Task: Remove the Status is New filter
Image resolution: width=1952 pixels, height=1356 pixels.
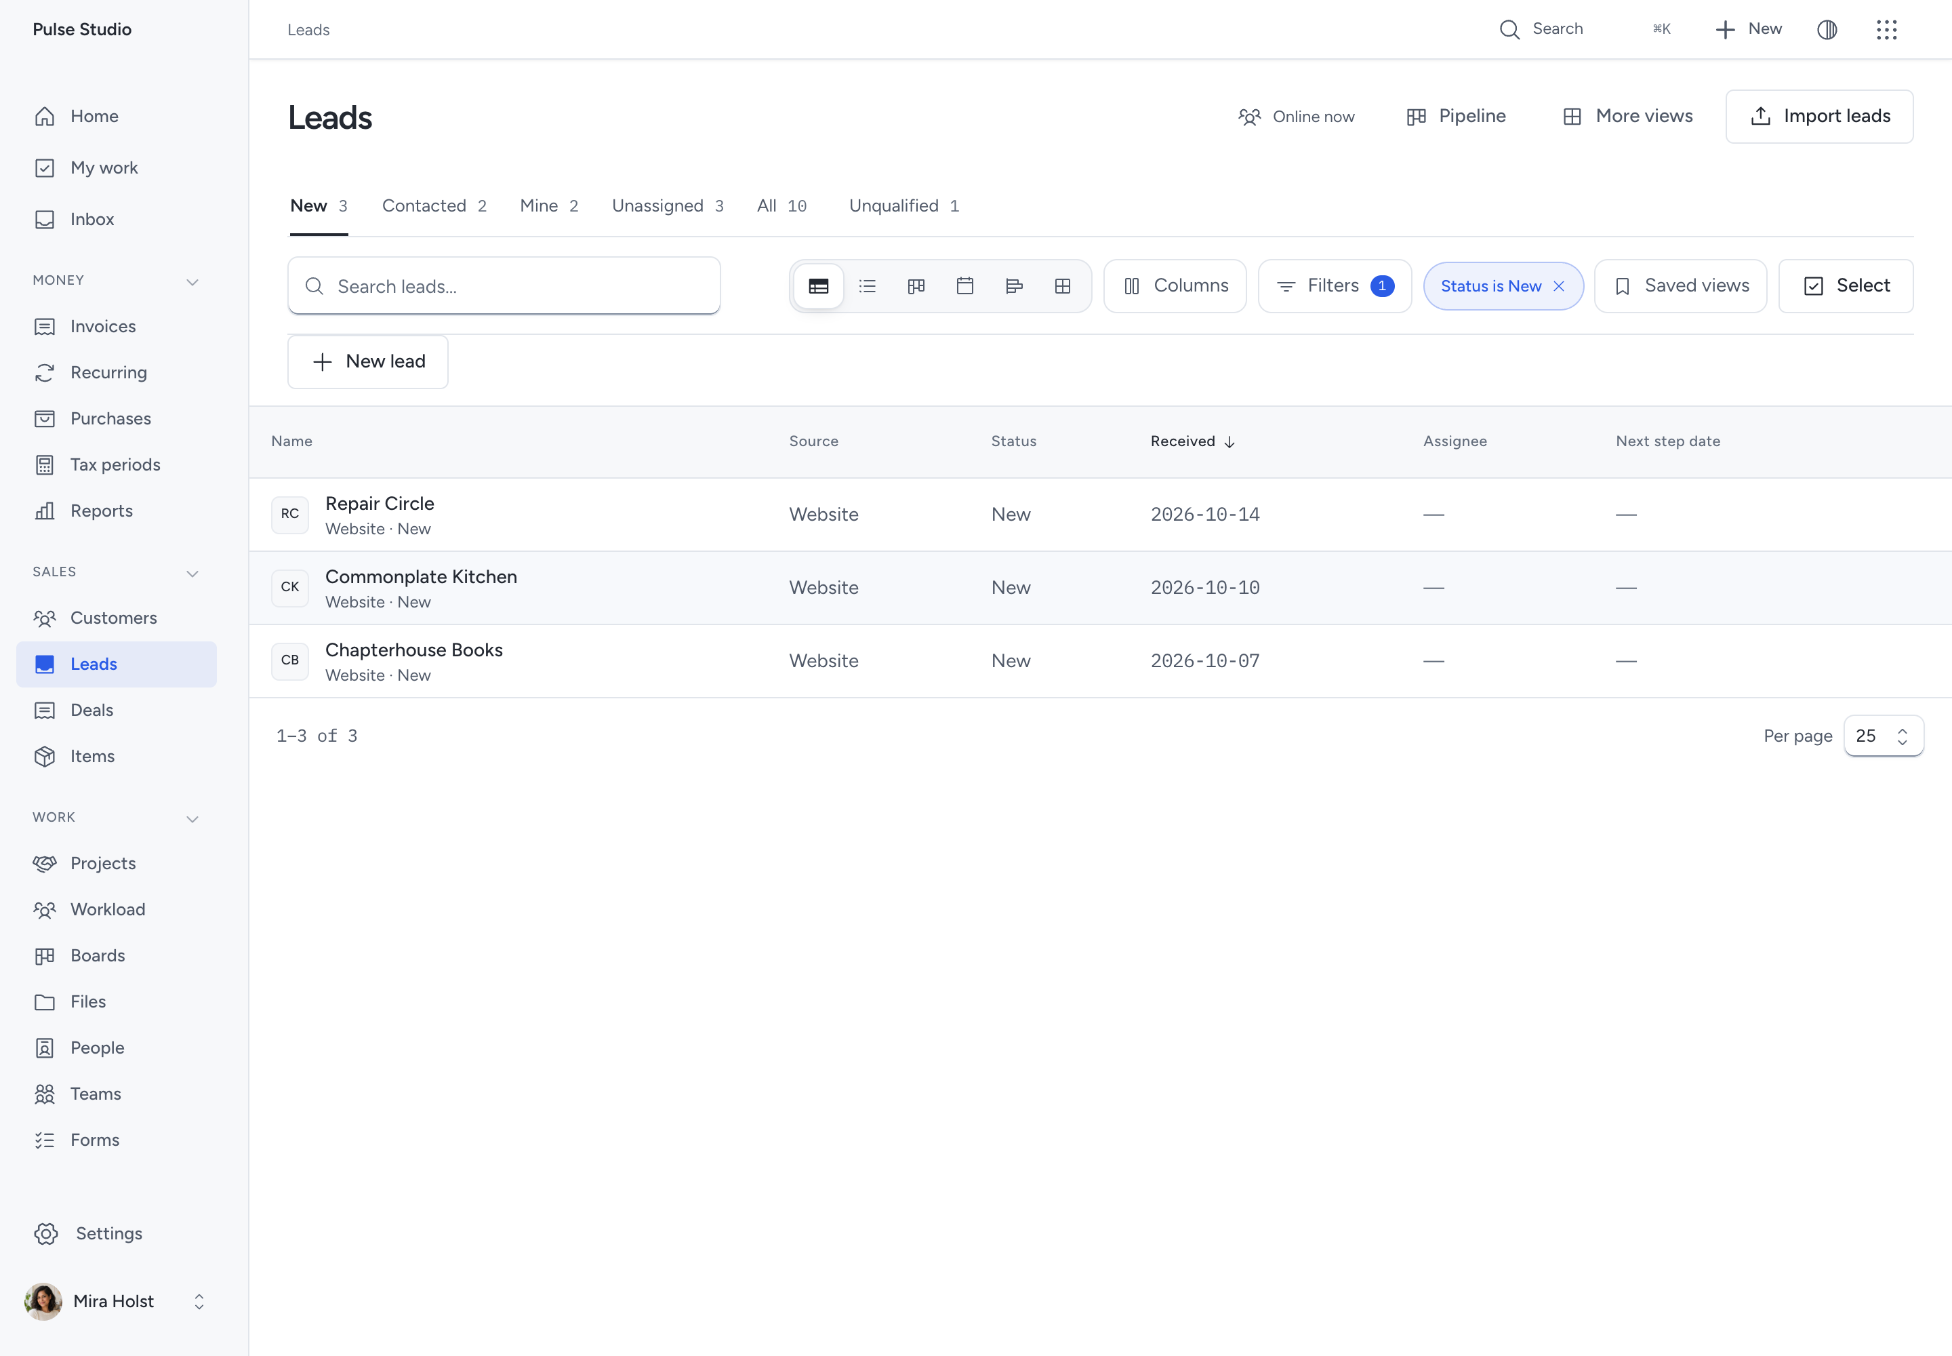Action: (1559, 286)
